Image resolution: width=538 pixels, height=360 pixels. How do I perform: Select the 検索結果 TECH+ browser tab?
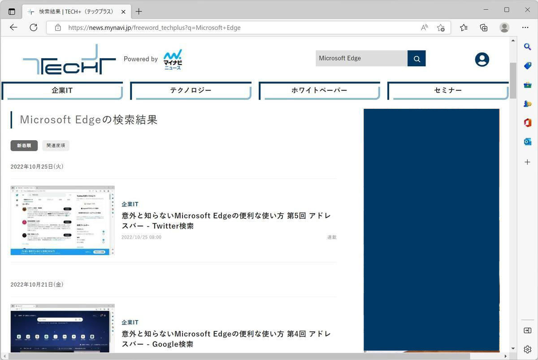(x=76, y=12)
